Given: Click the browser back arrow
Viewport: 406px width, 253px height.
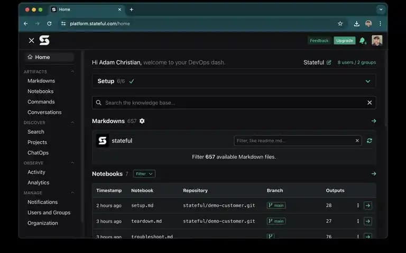Looking at the screenshot, I should [25, 24].
